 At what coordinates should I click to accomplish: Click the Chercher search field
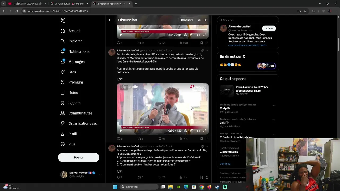(x=248, y=20)
